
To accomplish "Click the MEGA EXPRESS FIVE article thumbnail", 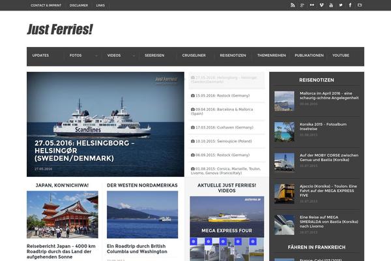I will pyautogui.click(x=284, y=194).
